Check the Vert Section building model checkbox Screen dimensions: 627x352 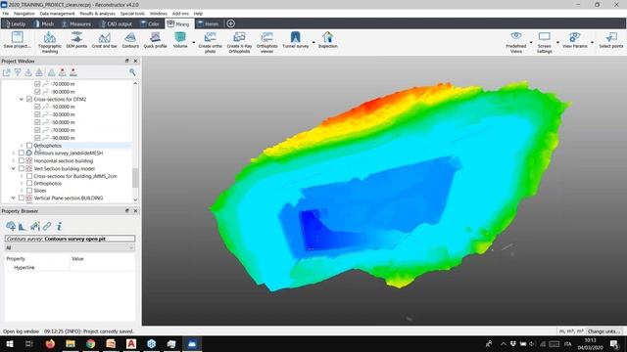tap(22, 168)
